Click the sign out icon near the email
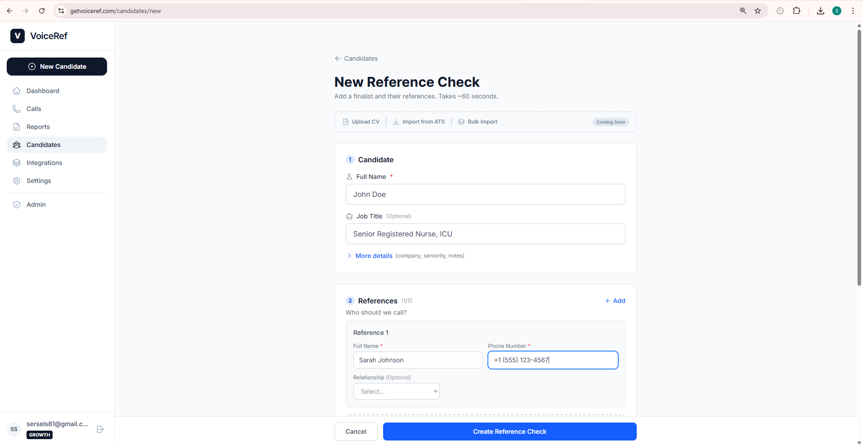The height and width of the screenshot is (445, 862). (100, 429)
